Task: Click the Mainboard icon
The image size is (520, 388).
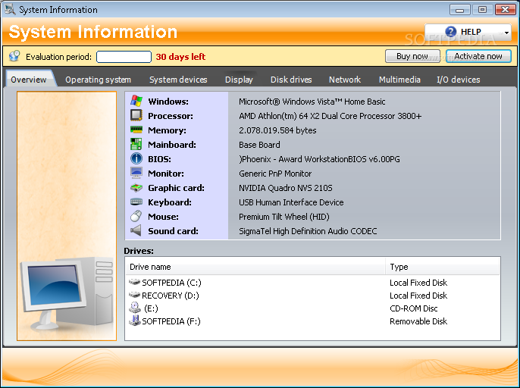Action: point(136,144)
